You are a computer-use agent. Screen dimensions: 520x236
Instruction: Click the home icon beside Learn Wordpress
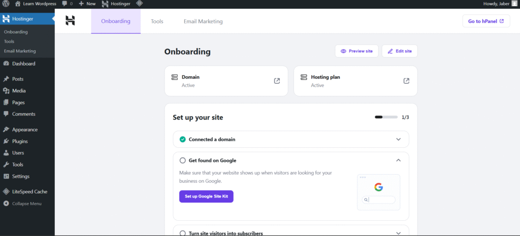pyautogui.click(x=18, y=4)
